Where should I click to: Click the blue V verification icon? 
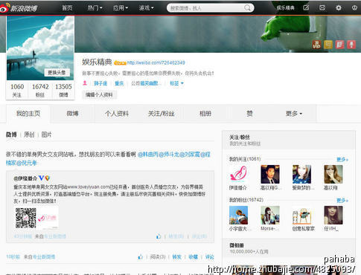click(41, 178)
